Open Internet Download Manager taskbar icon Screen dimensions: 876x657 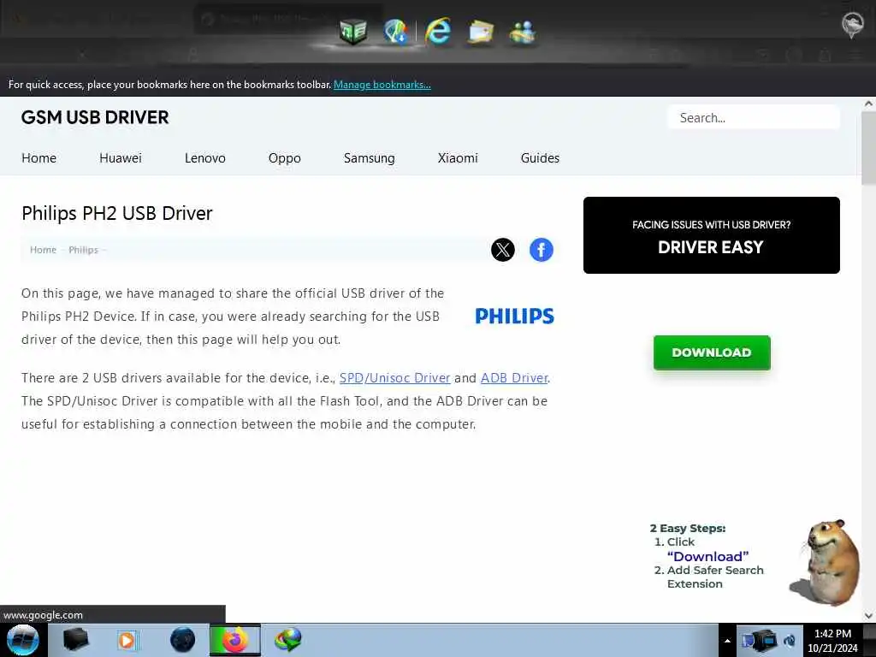(288, 640)
